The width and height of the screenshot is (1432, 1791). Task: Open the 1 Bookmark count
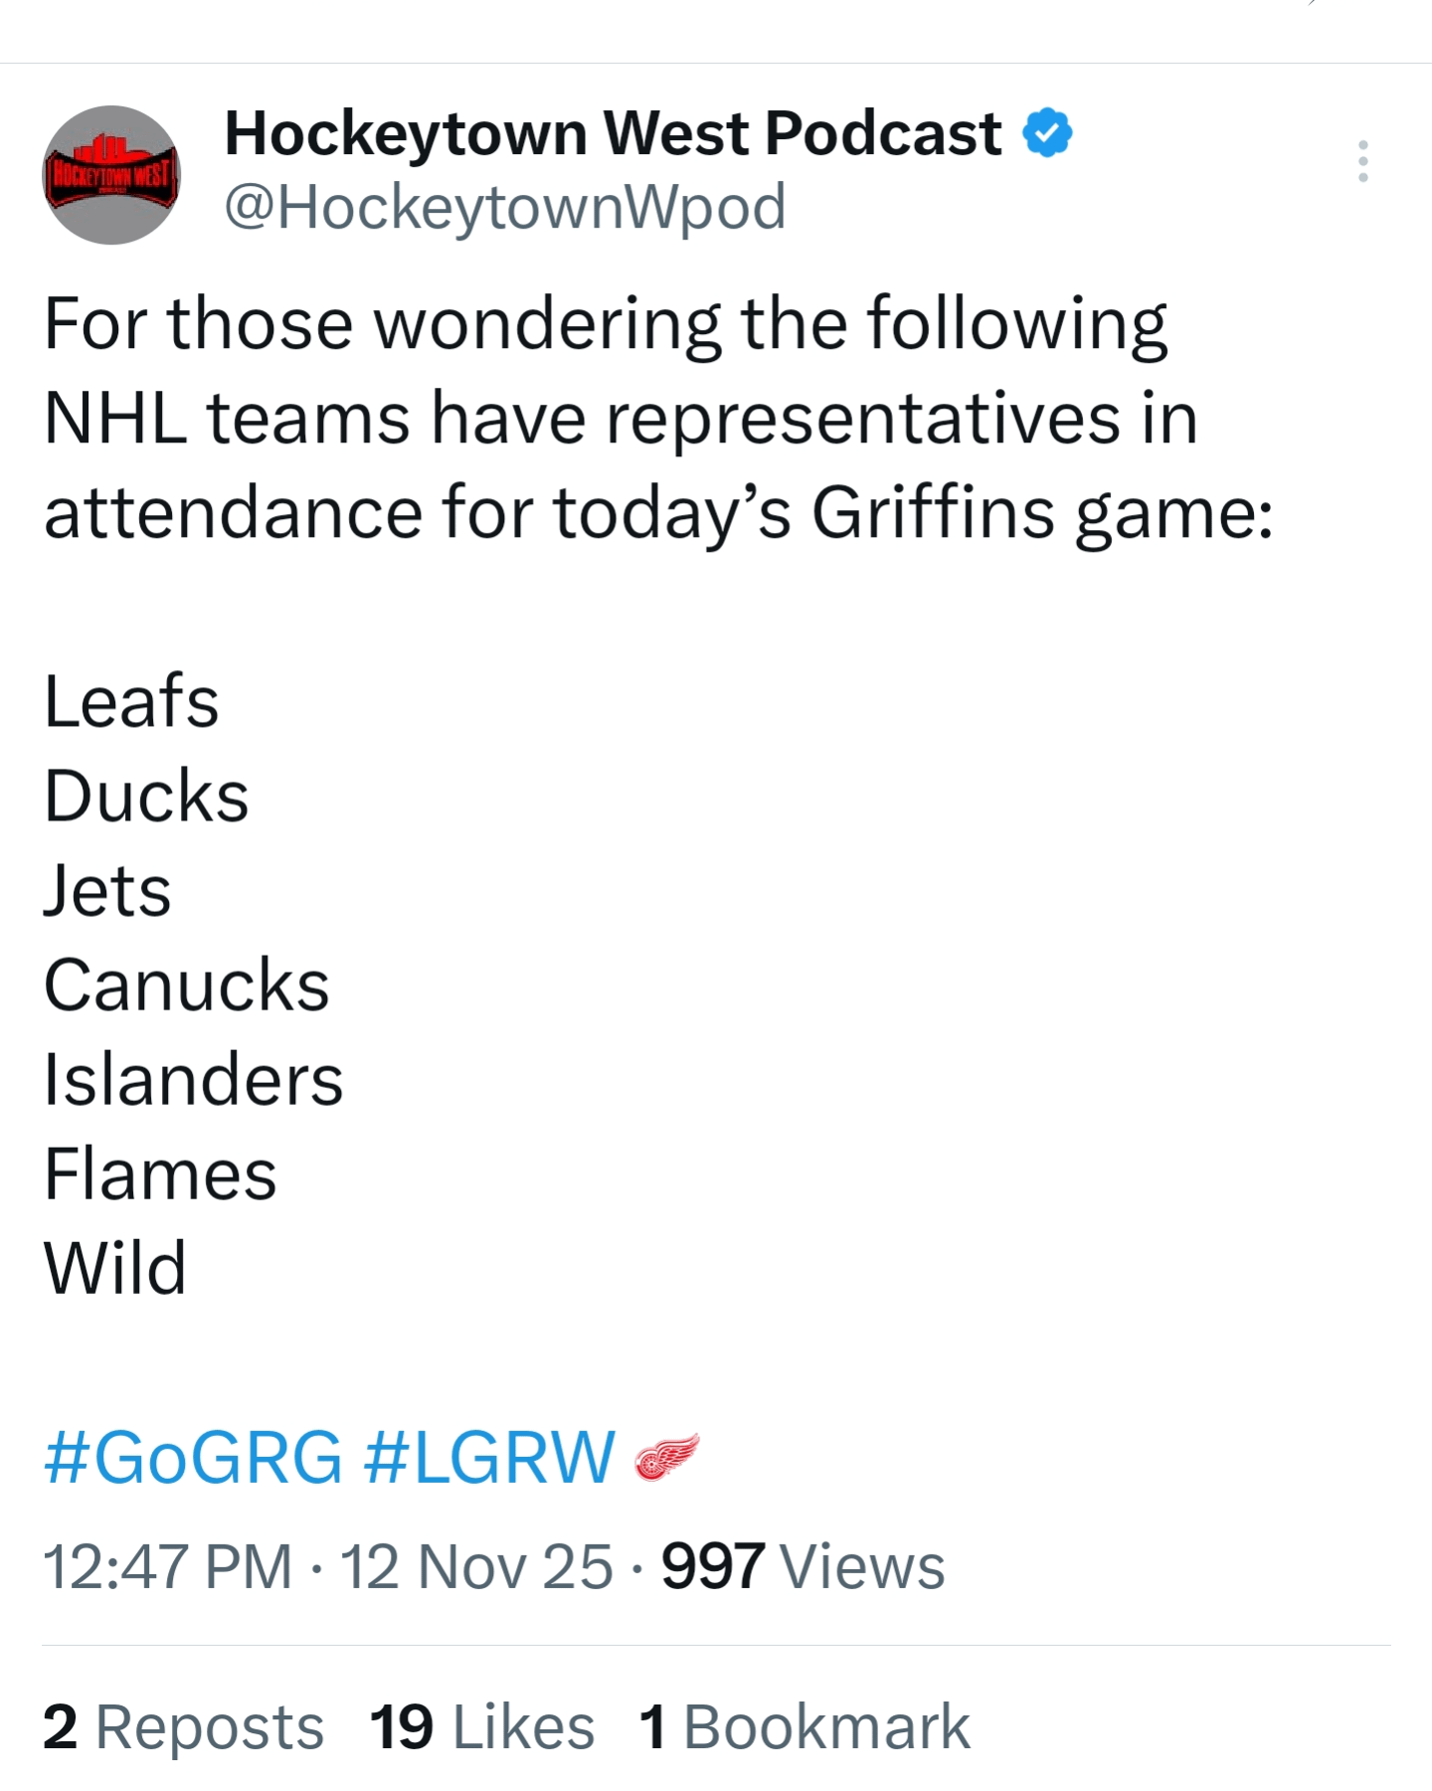pyautogui.click(x=804, y=1726)
